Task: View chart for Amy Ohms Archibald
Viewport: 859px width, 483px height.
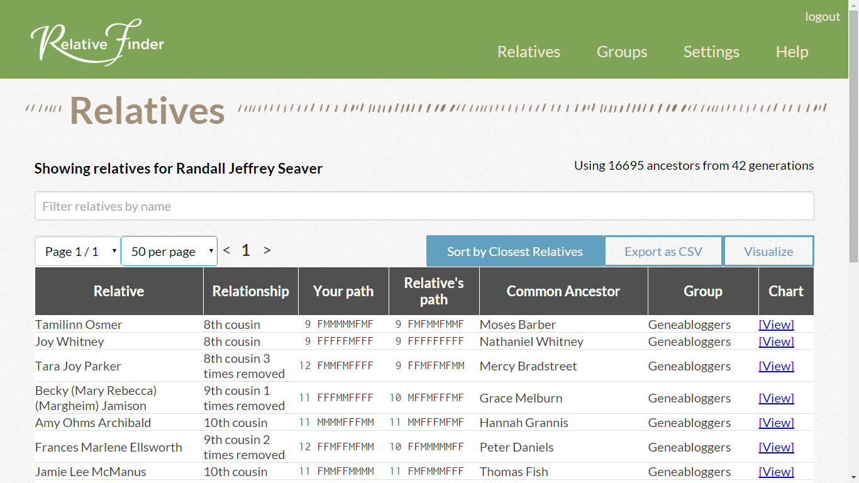Action: point(776,422)
